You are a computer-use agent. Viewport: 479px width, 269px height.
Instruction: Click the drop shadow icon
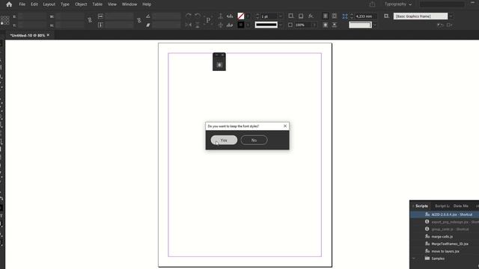[301, 16]
